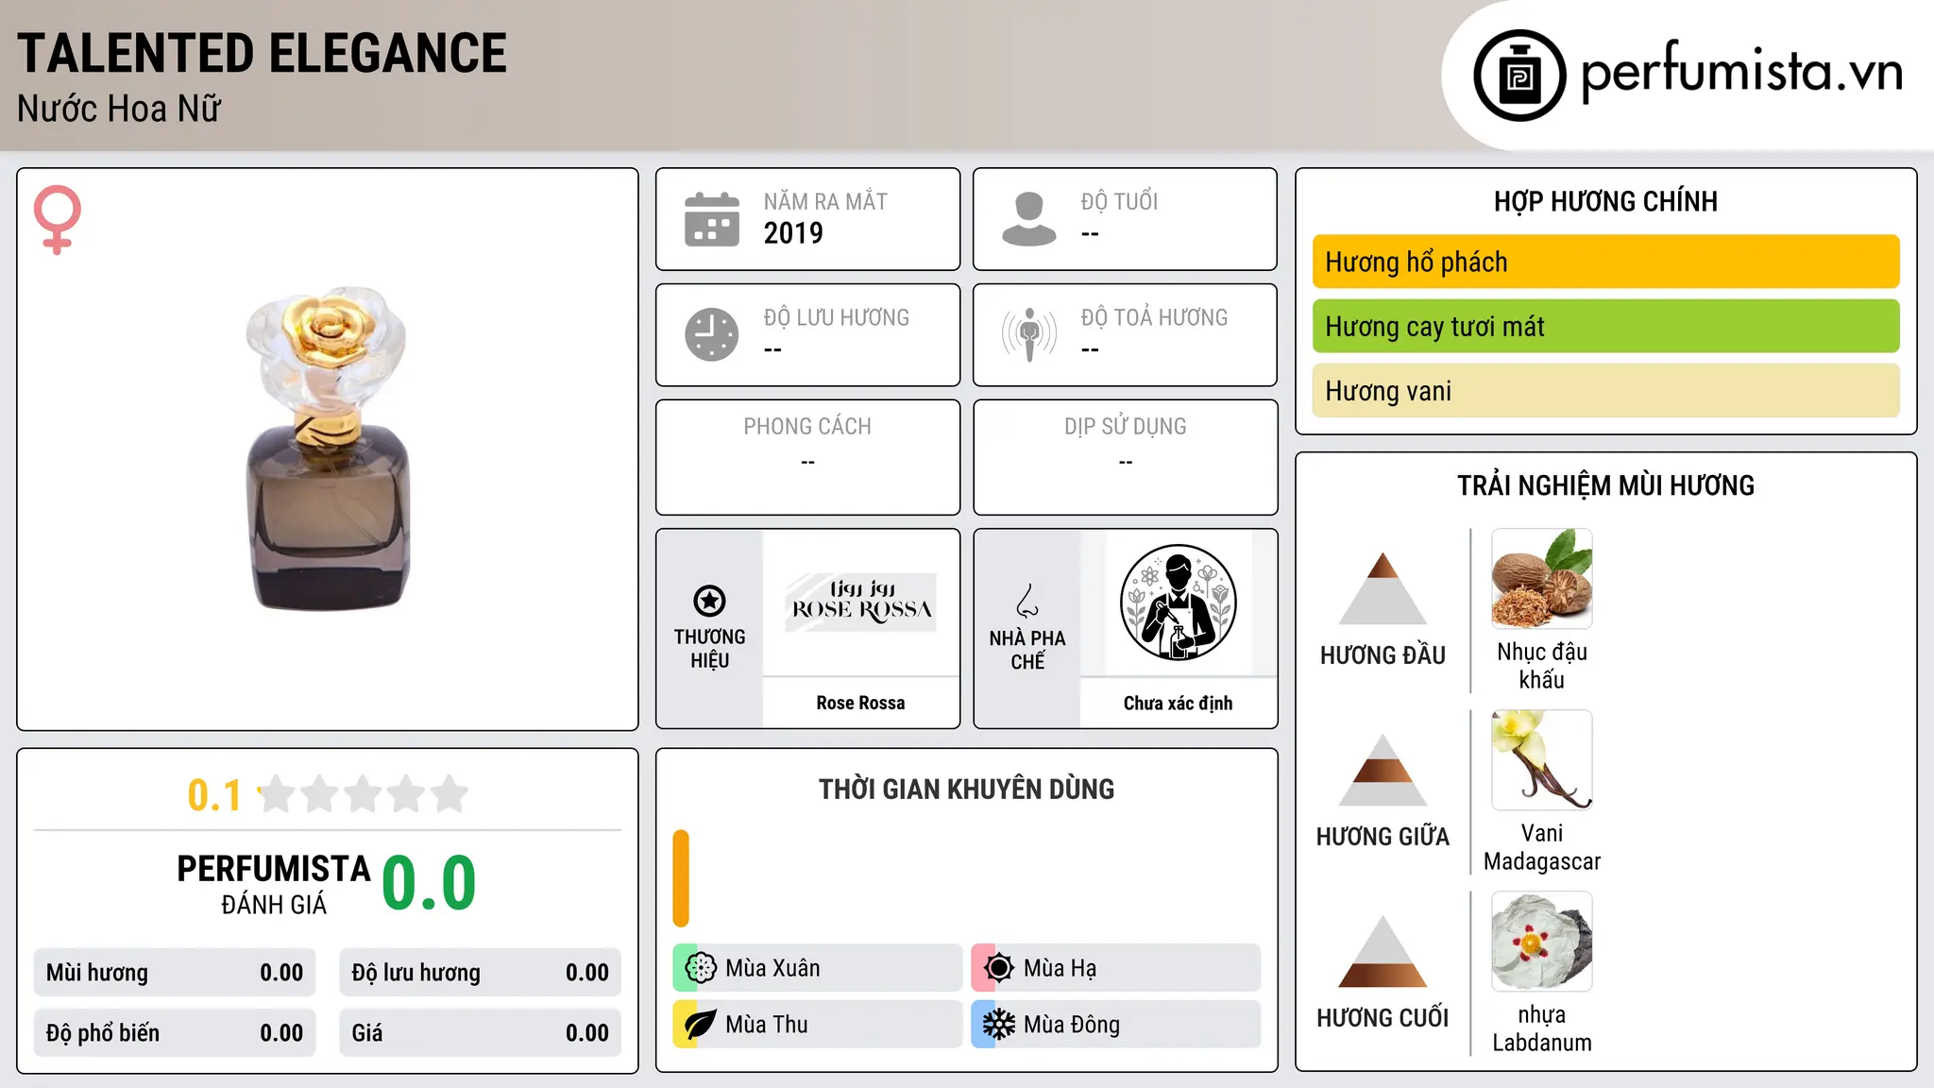Click the green Hương cay tươi mát bar
Viewport: 1934px width, 1088px height.
pos(1606,326)
